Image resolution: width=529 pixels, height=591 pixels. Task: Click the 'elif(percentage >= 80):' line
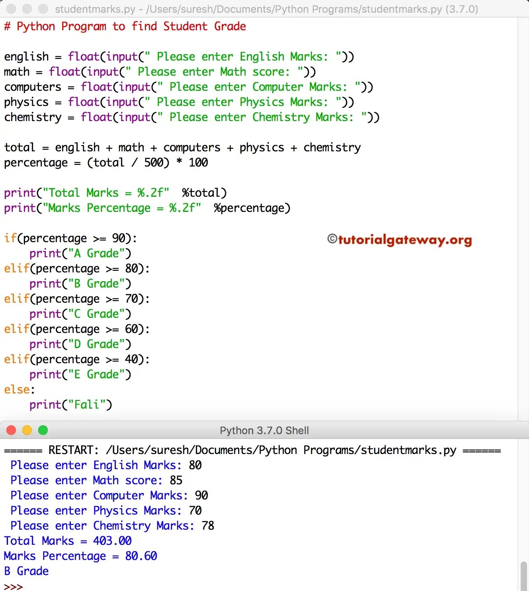click(x=77, y=268)
